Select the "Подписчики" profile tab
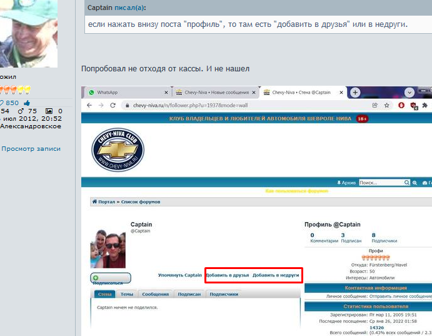 click(x=224, y=294)
